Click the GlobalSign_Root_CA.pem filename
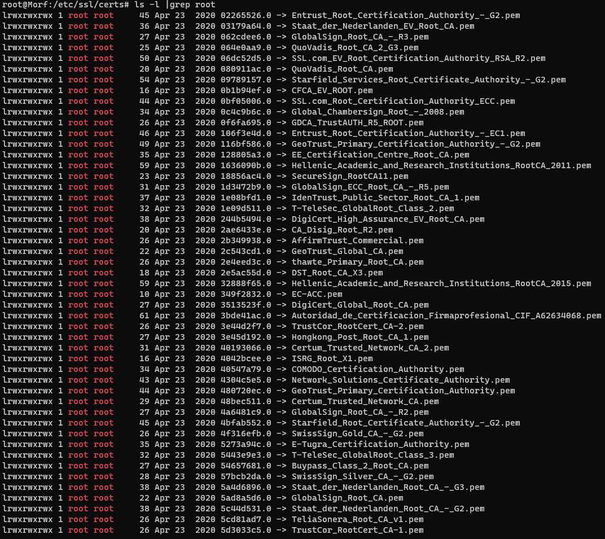Image resolution: width=605 pixels, height=539 pixels. (347, 498)
